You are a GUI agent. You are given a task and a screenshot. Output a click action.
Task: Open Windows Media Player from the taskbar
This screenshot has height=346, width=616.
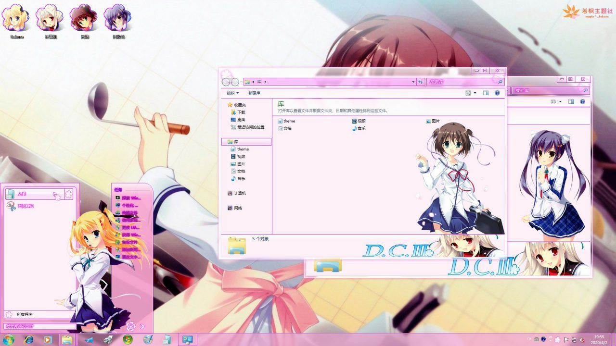[48, 340]
